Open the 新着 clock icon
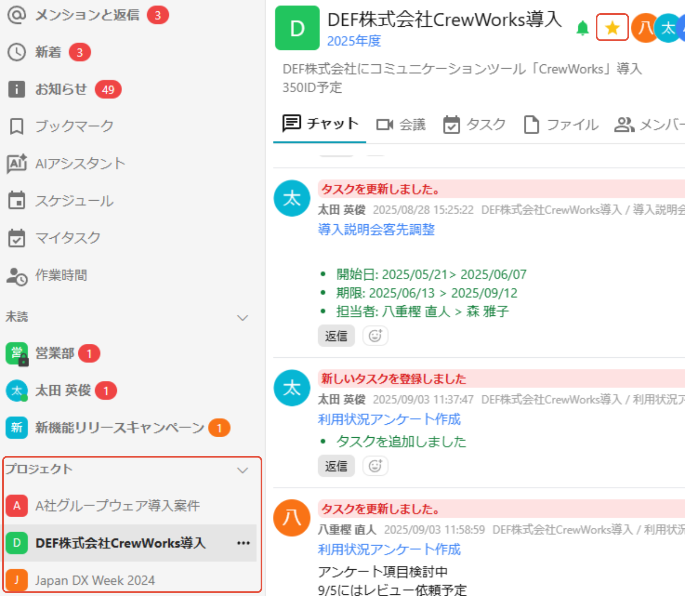The width and height of the screenshot is (685, 596). [17, 52]
